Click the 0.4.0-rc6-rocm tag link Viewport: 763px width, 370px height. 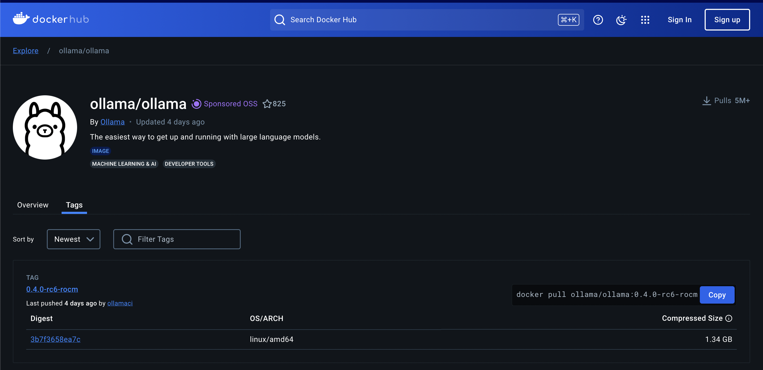(x=52, y=289)
